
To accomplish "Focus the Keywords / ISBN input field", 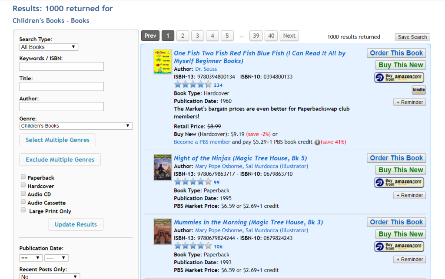I will (x=62, y=66).
